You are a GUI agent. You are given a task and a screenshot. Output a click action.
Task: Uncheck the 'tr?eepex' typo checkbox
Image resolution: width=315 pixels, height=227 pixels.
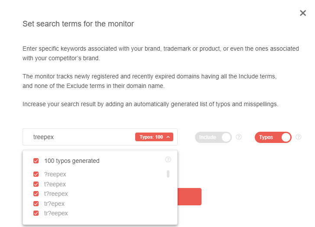[x=36, y=213]
